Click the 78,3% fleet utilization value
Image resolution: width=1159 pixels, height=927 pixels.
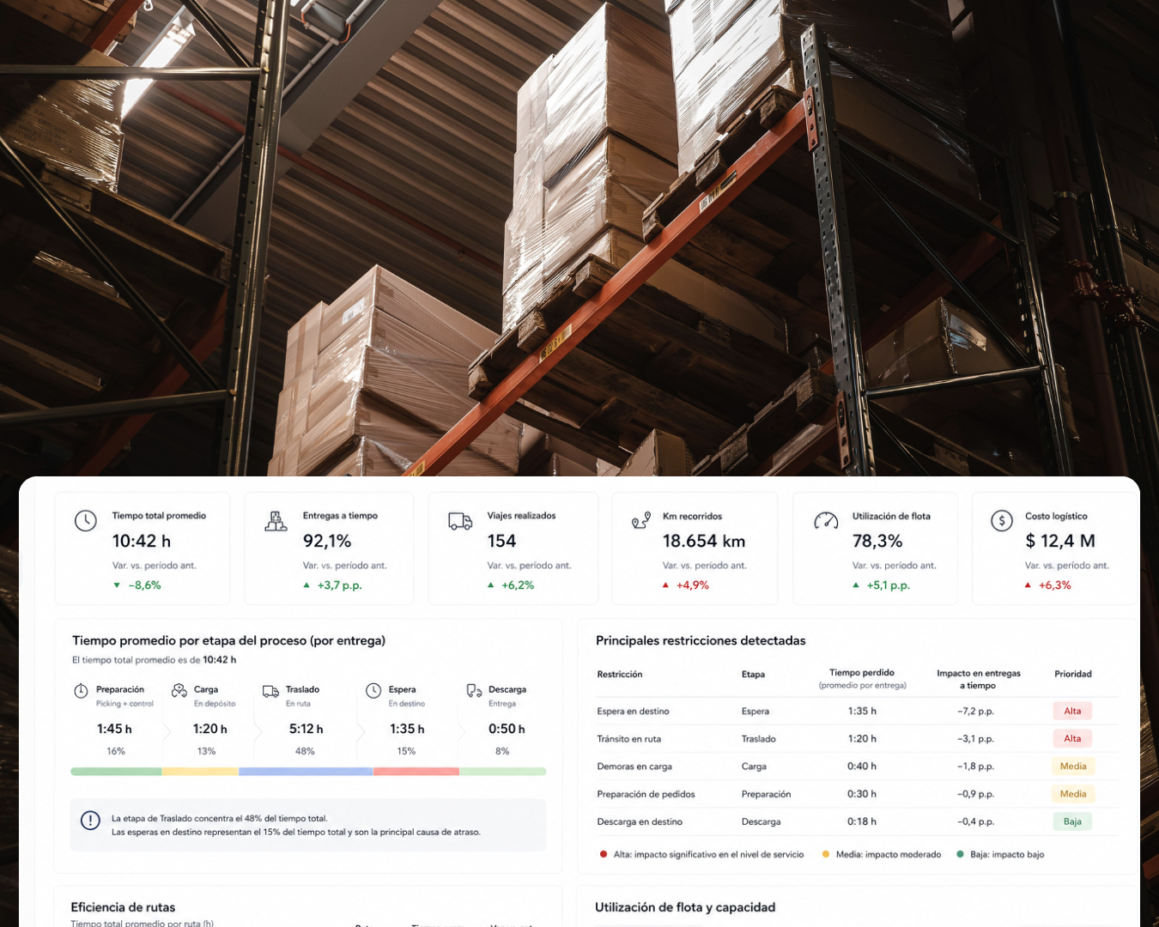coord(877,541)
